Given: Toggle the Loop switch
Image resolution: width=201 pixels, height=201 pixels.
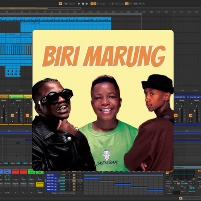Looking at the screenshot, I should (x=127, y=4).
